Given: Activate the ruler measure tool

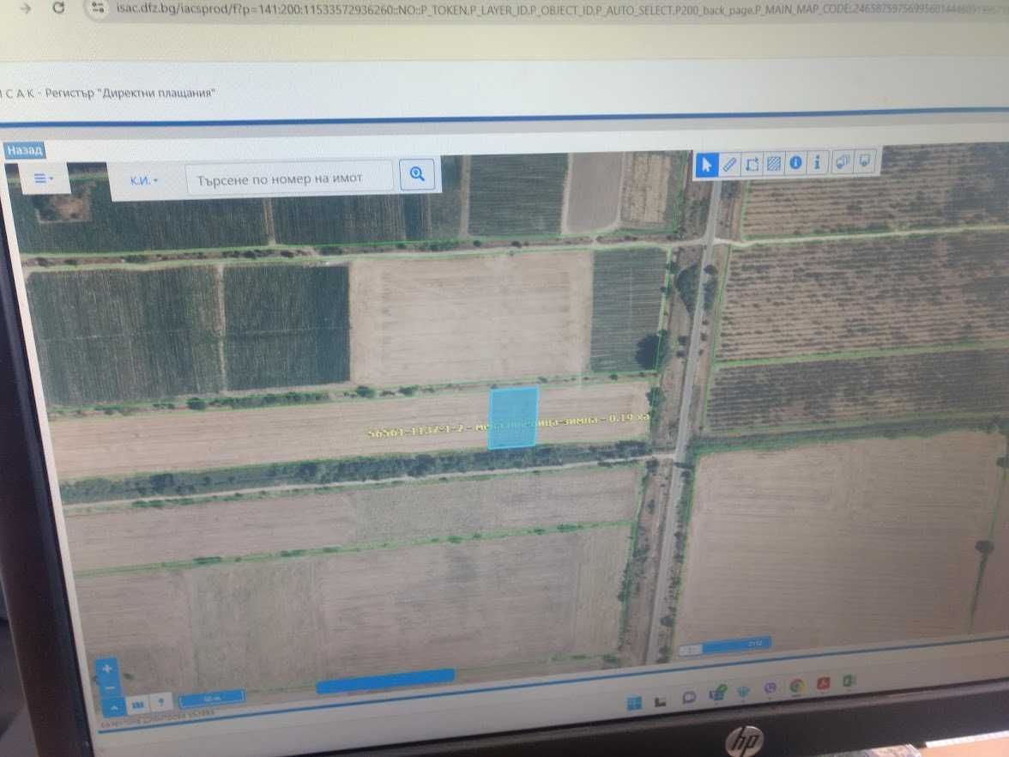Looking at the screenshot, I should [729, 164].
